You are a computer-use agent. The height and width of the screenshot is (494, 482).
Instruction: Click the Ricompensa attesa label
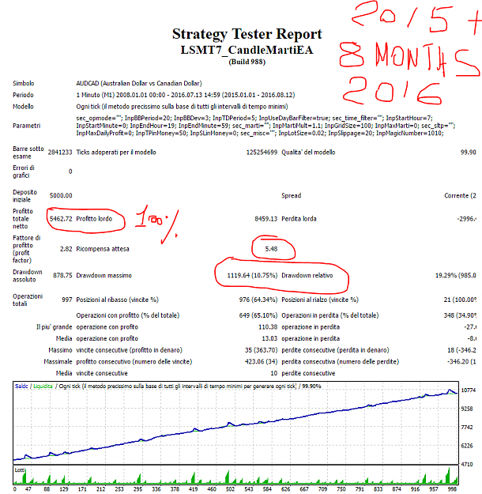103,249
